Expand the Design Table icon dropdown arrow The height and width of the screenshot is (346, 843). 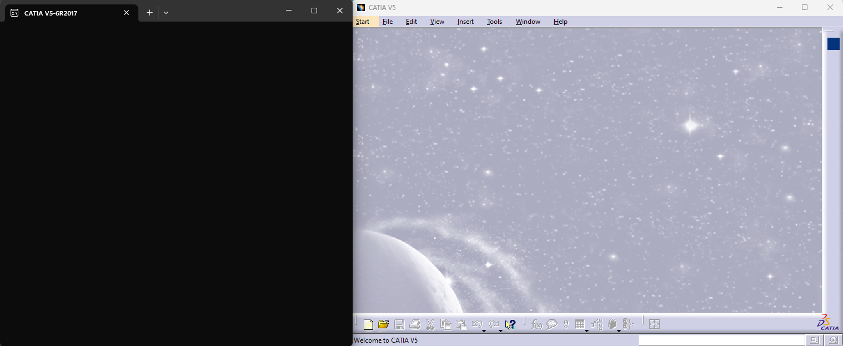[x=586, y=331]
